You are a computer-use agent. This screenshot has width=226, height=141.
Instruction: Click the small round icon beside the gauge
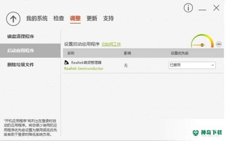219,44
